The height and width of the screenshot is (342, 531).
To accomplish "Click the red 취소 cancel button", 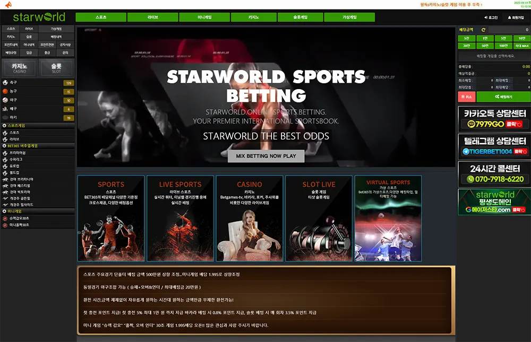I will pyautogui.click(x=467, y=97).
